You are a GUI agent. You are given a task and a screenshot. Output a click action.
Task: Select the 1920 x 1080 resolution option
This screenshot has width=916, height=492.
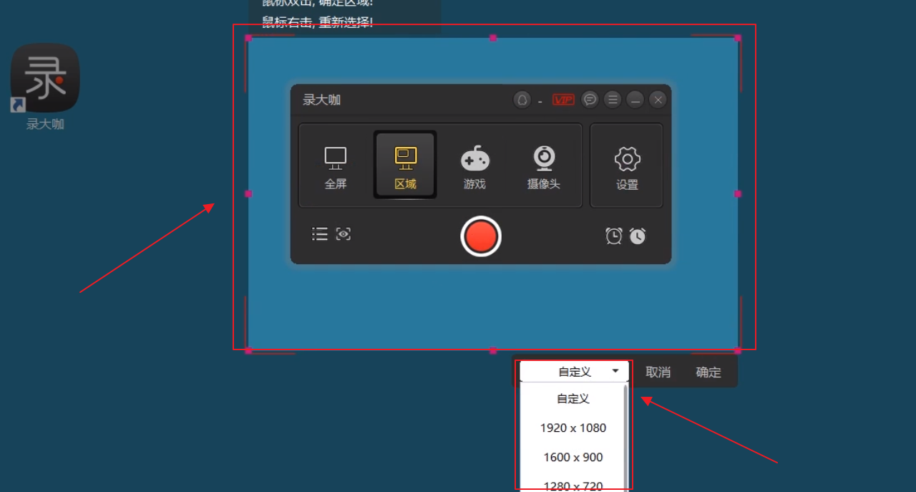click(572, 428)
